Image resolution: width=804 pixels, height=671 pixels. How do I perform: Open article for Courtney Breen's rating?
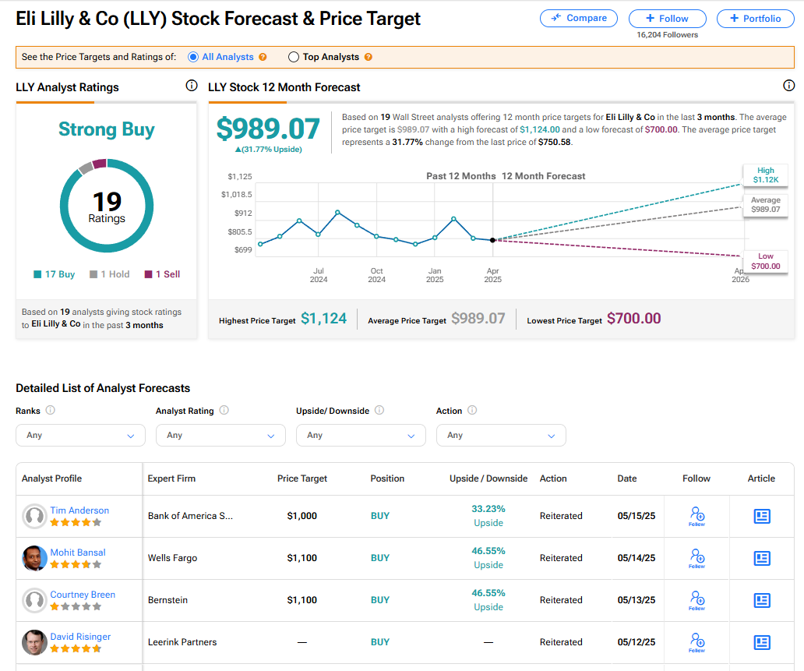[762, 600]
